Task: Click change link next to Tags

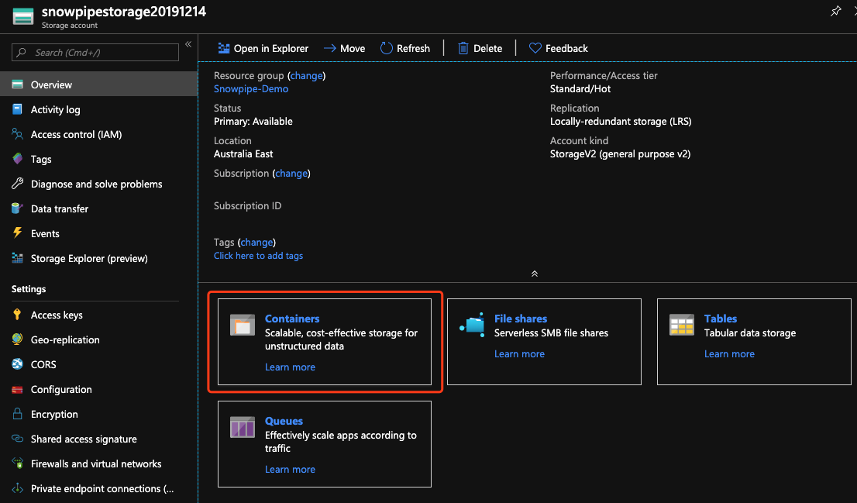Action: point(256,243)
